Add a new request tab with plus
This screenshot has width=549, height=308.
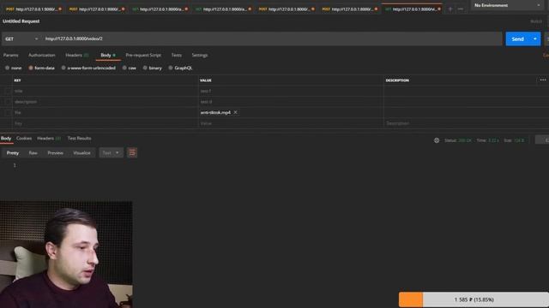450,9
